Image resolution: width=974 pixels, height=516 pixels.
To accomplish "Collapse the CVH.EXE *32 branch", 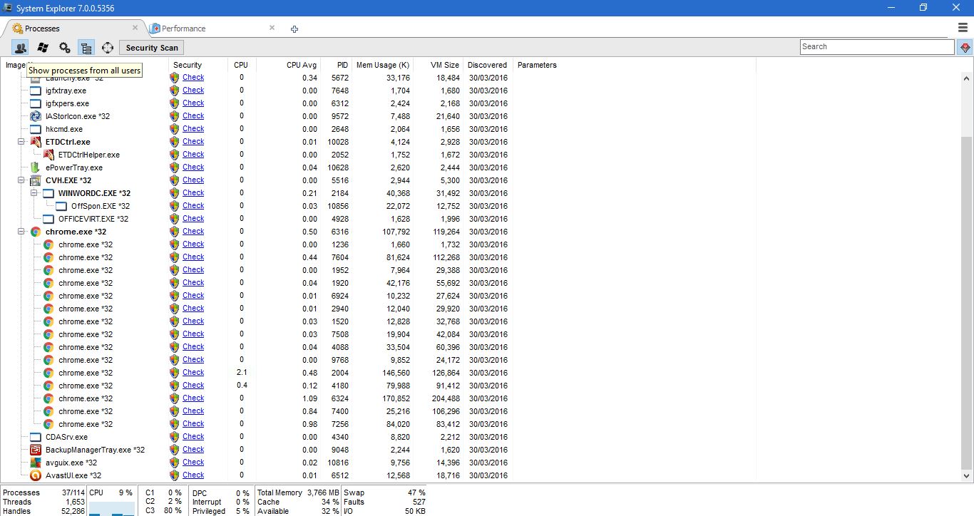I will click(x=21, y=180).
